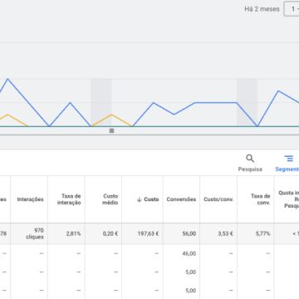Open the Segmento filter icon
The width and height of the screenshot is (299, 299).
pos(288,159)
